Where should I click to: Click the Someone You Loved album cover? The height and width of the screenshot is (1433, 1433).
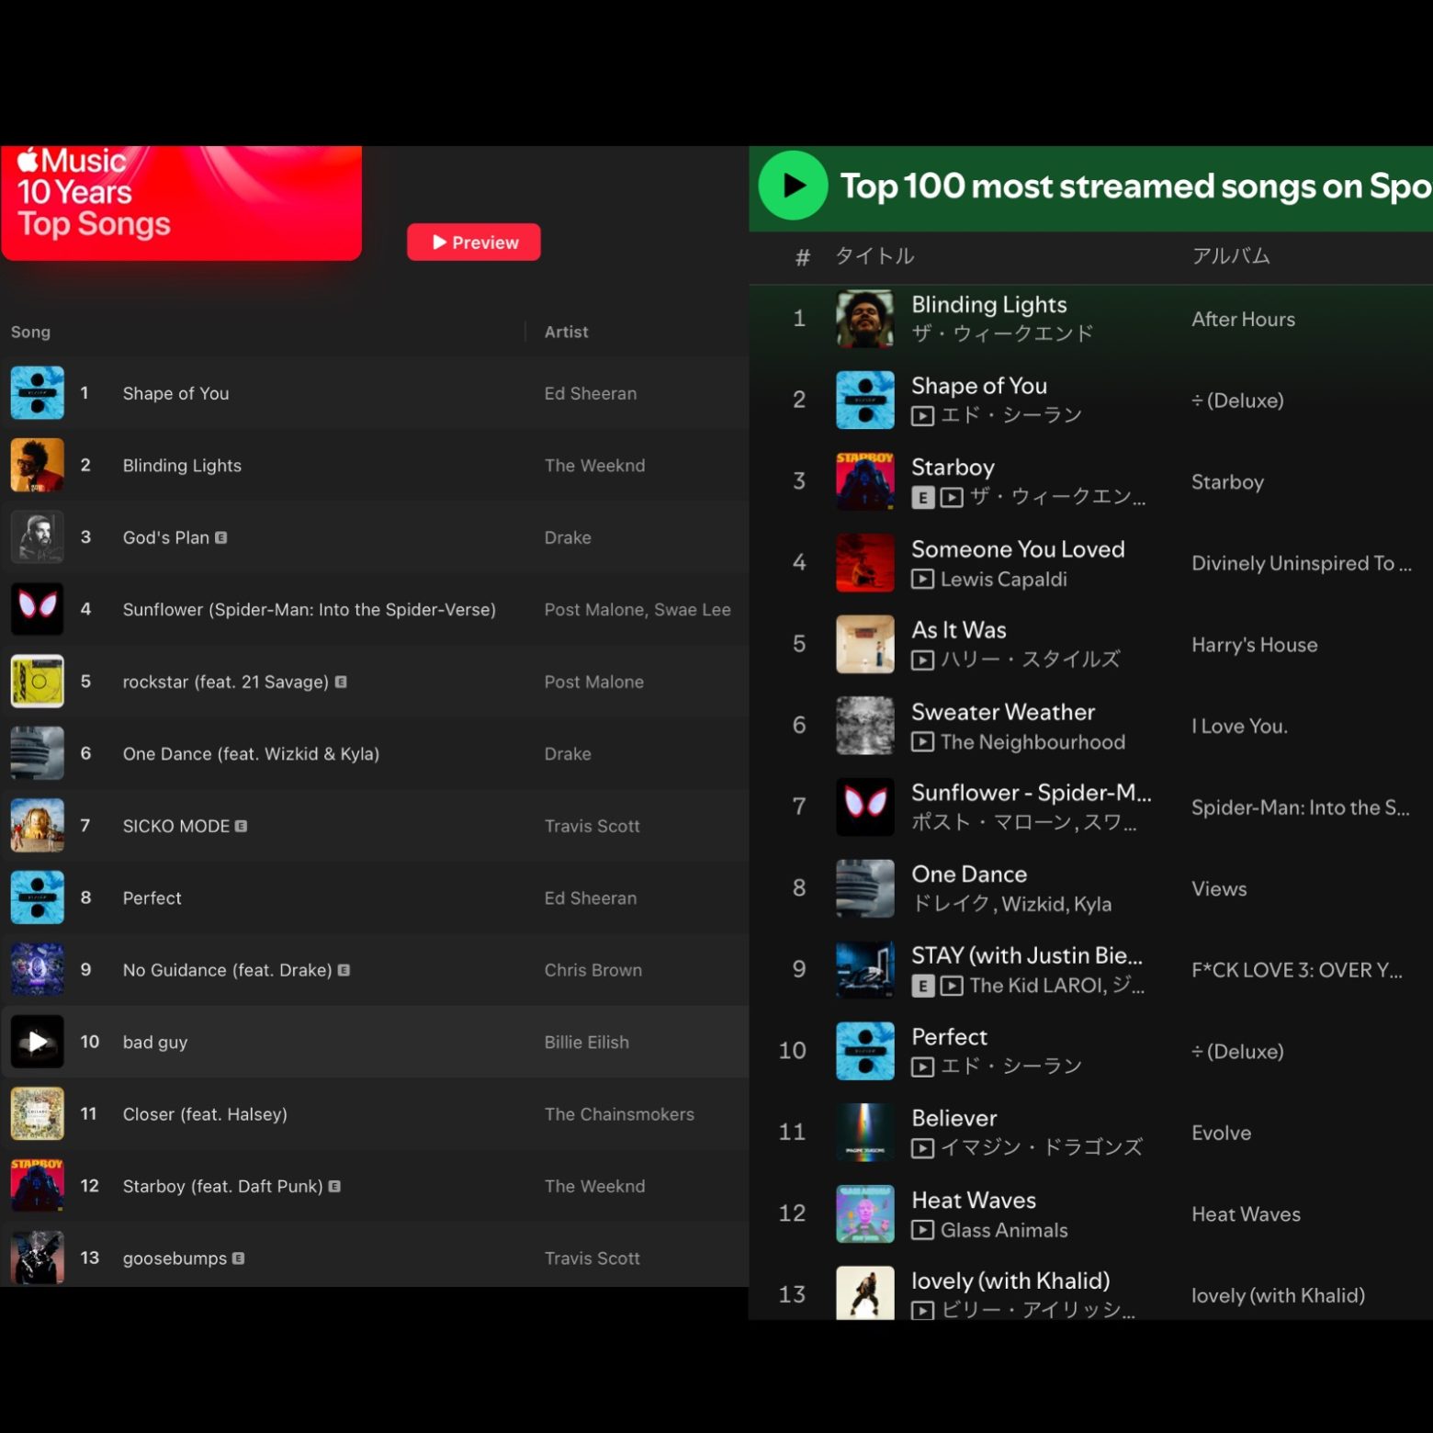tap(865, 563)
